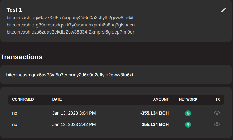Screen dimensions: 233x140
Task: Select the address ending in gww8fu6xt in the Test 1 card
Action: (x=70, y=18)
